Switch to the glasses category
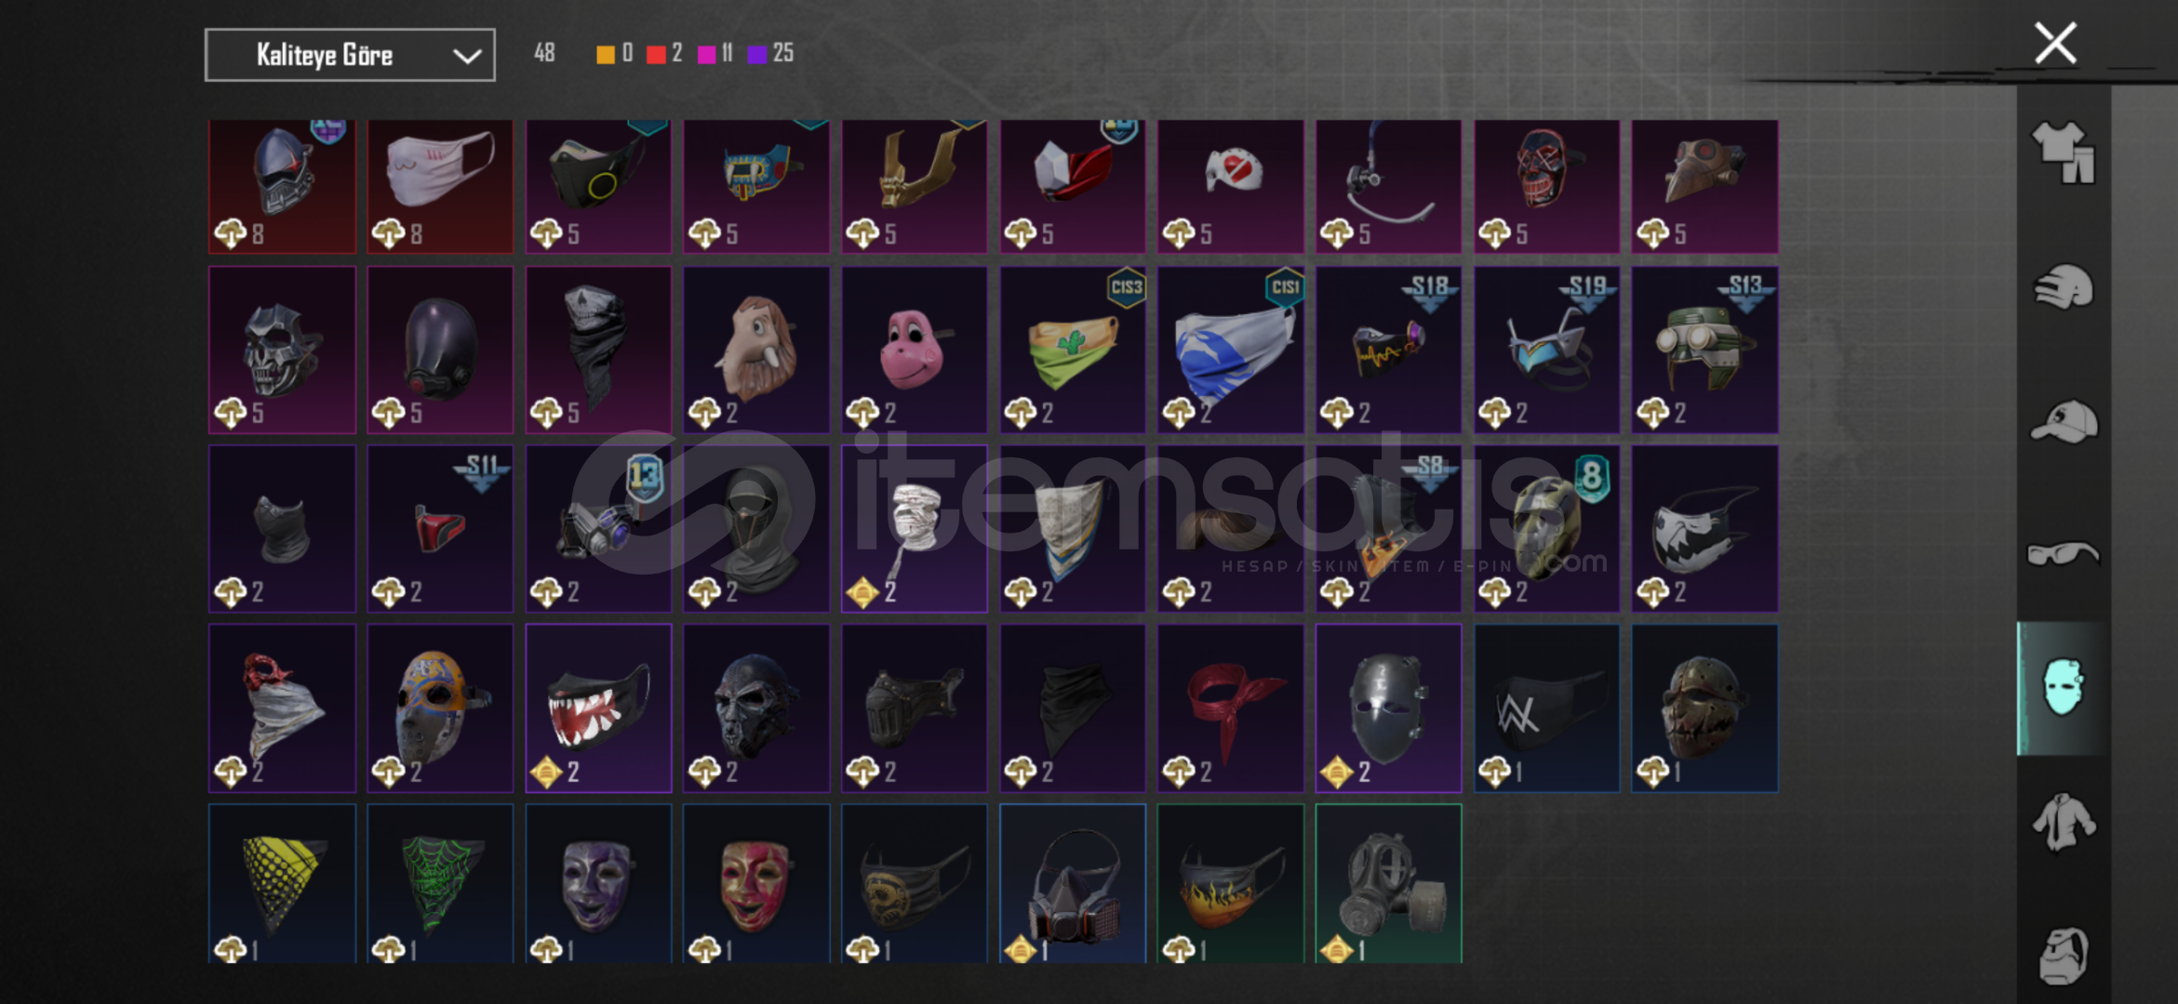This screenshot has height=1004, width=2178. (x=2063, y=555)
